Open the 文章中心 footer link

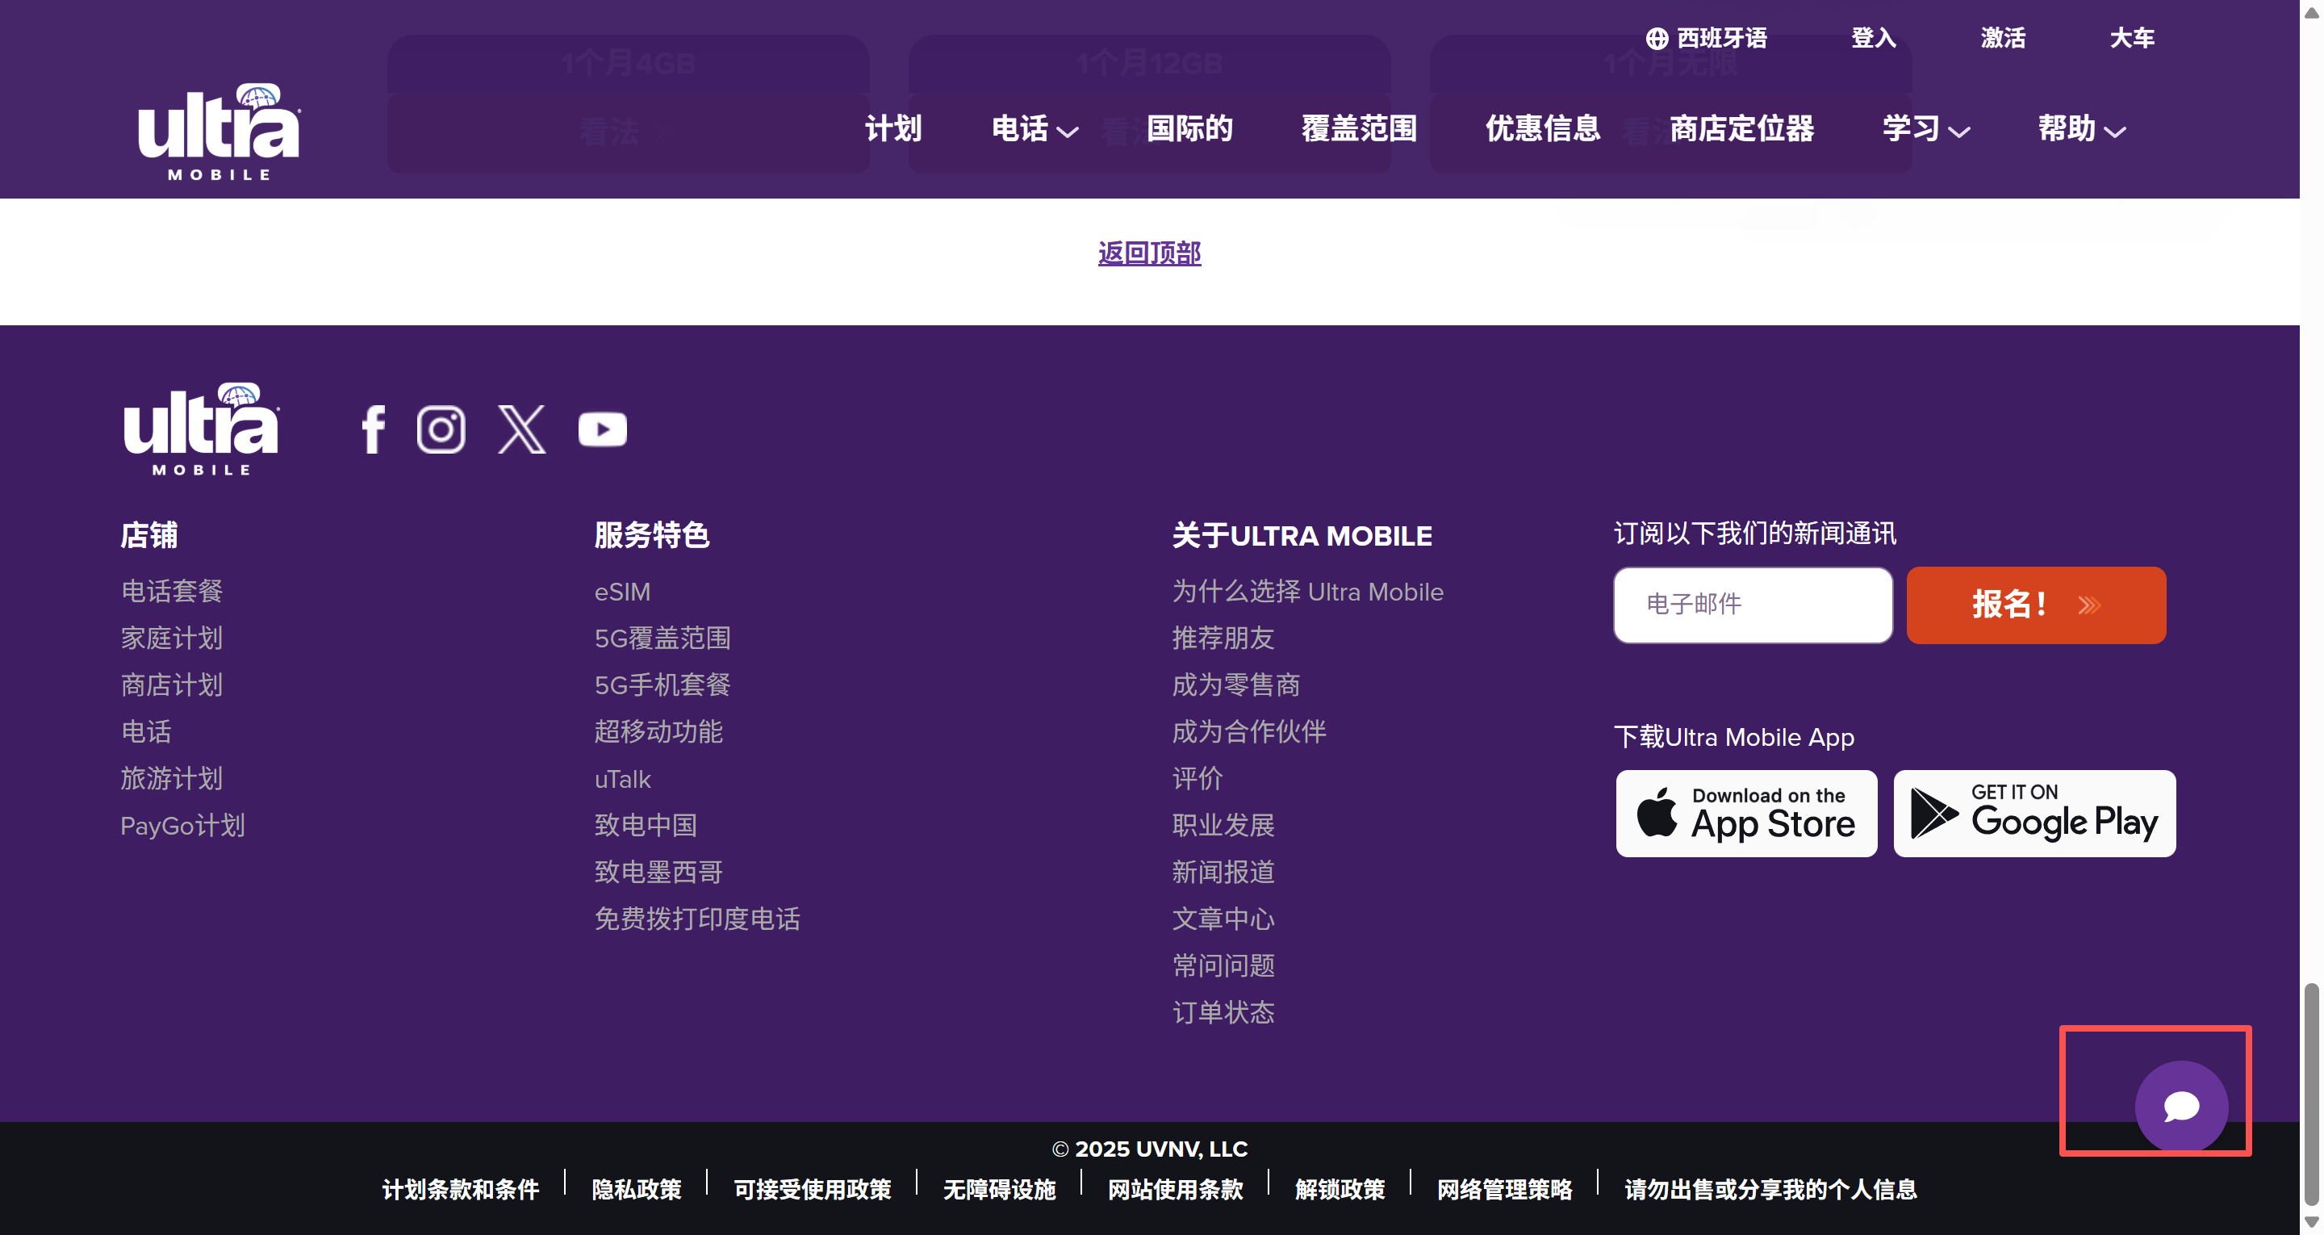[x=1223, y=919]
